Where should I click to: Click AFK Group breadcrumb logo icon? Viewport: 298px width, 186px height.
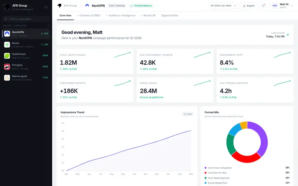(59, 6)
